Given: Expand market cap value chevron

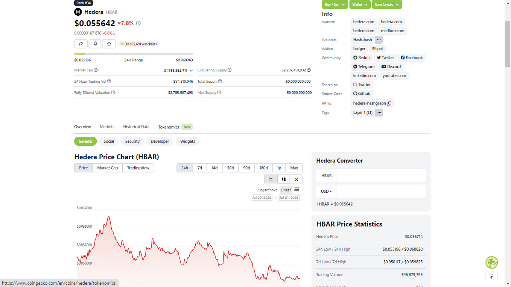Looking at the screenshot, I should [x=191, y=70].
